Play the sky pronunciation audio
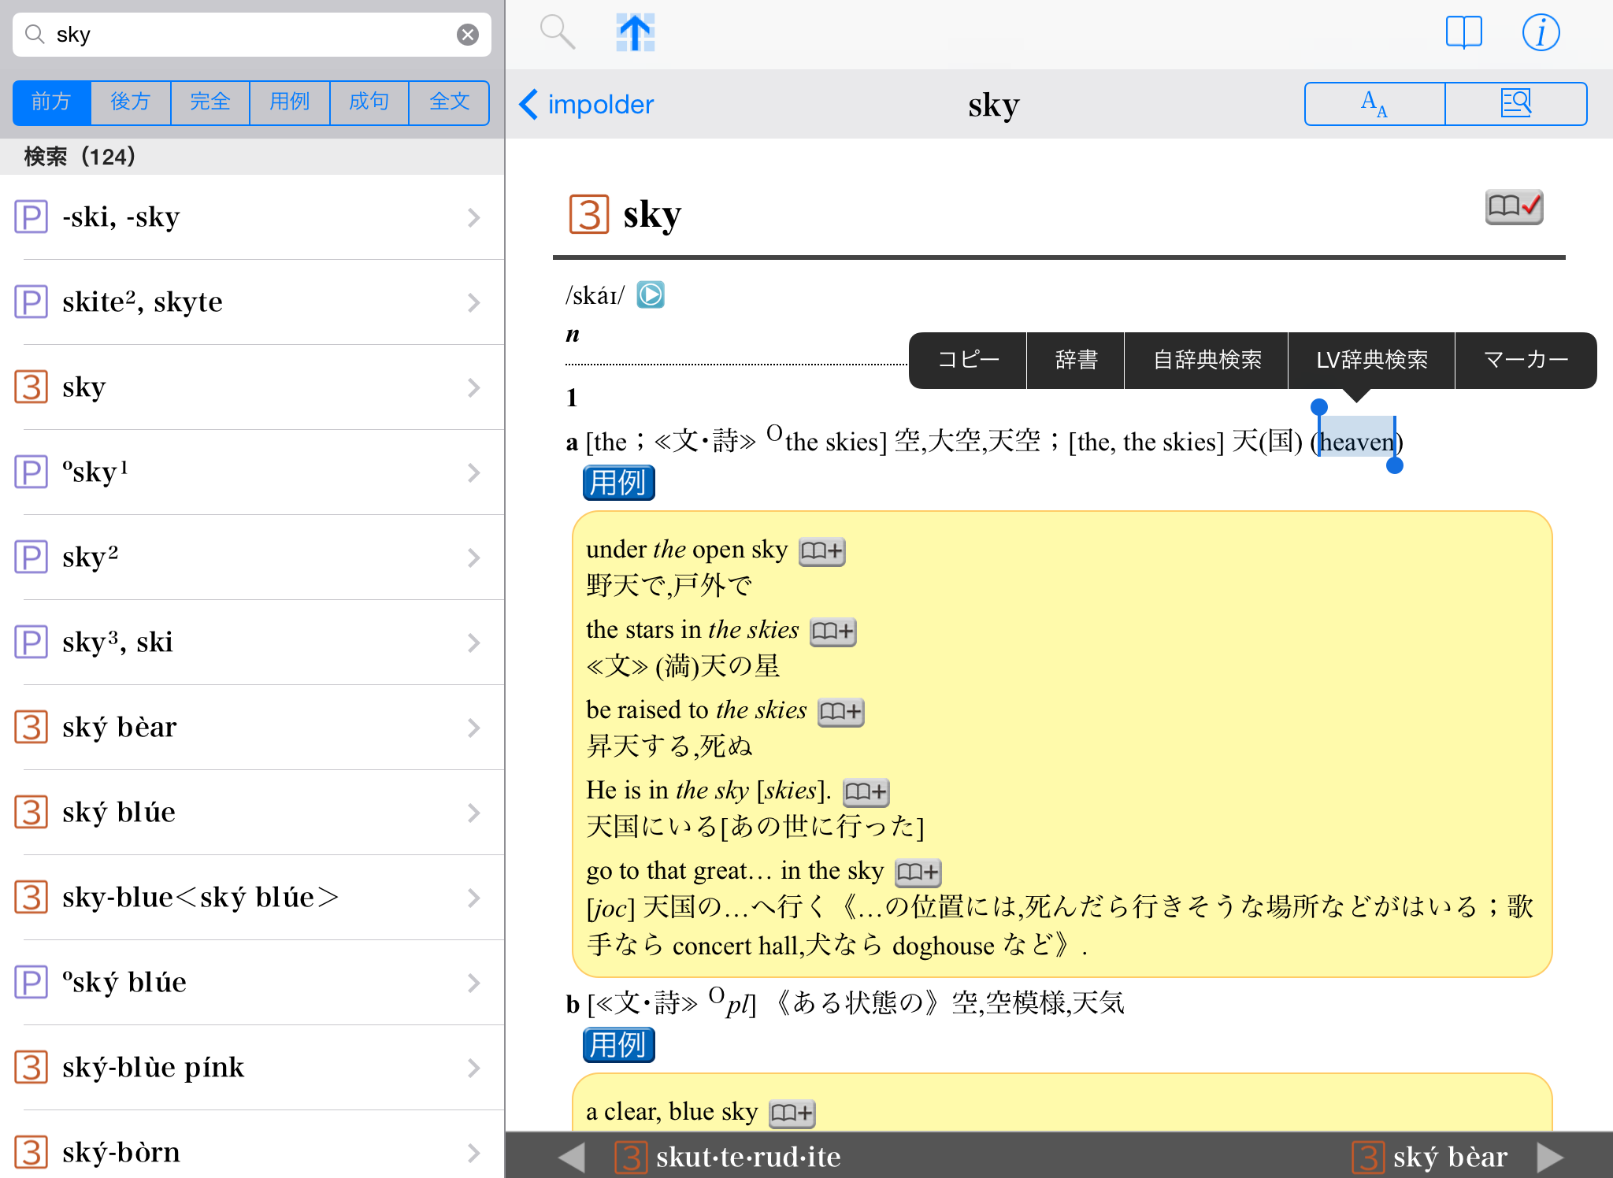 651,294
